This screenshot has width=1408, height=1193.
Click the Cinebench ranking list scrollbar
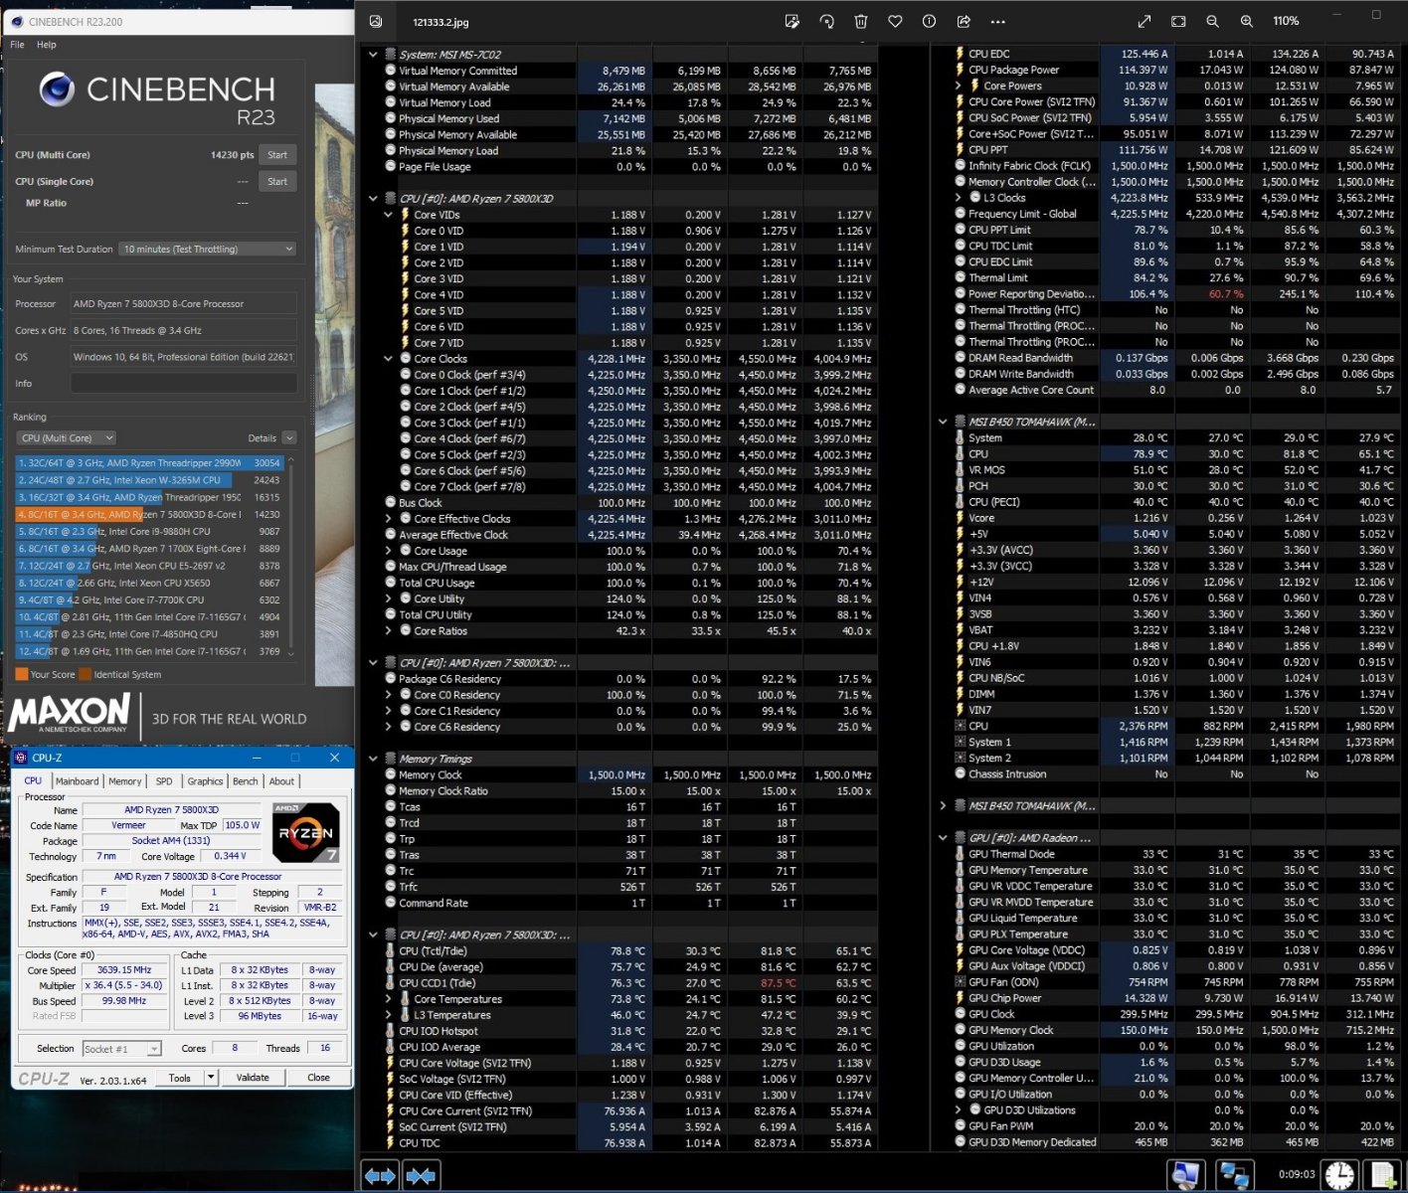pos(290,557)
